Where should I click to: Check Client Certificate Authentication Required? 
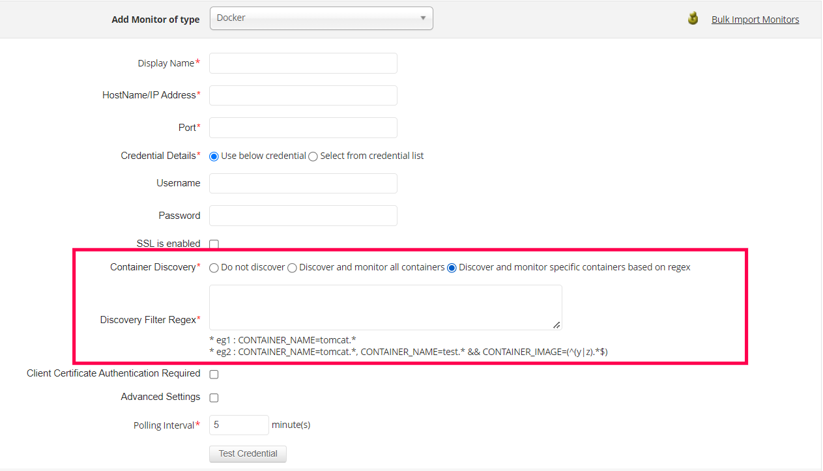tap(214, 374)
